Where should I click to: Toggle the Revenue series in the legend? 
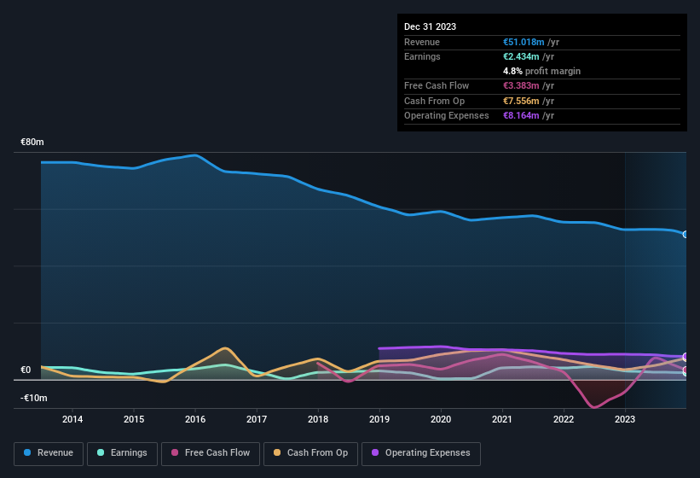(49, 453)
